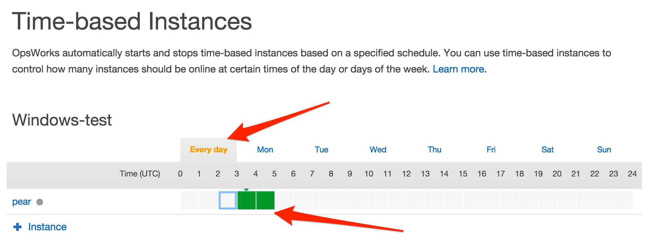Show the Sun schedule tab

(604, 150)
